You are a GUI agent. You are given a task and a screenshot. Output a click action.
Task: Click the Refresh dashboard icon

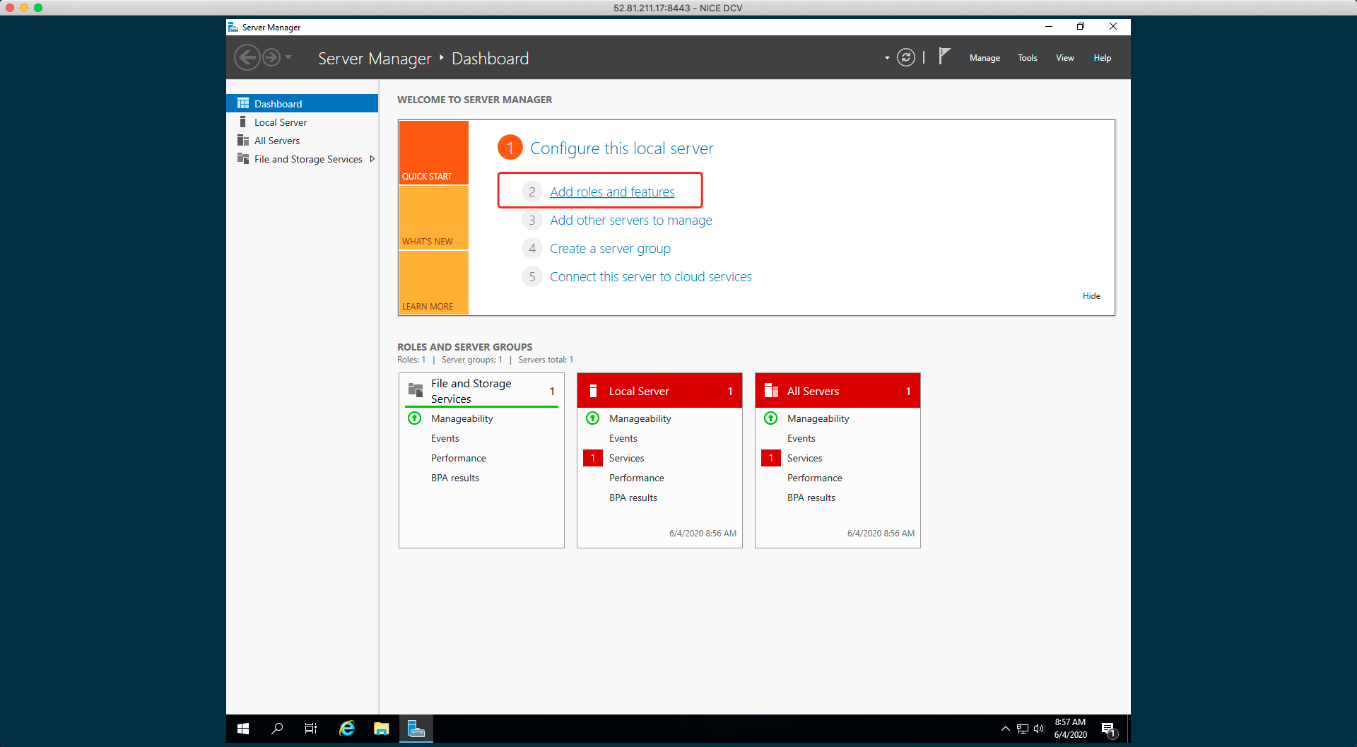pyautogui.click(x=905, y=58)
